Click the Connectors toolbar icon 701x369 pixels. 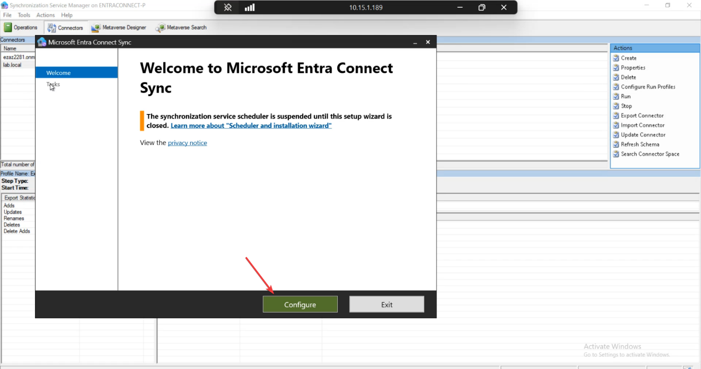point(51,28)
